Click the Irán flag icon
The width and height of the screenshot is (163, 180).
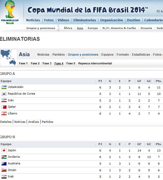4,100
